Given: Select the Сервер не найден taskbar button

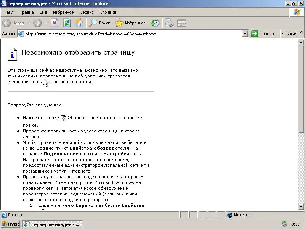Looking at the screenshot, I should click(53, 224).
